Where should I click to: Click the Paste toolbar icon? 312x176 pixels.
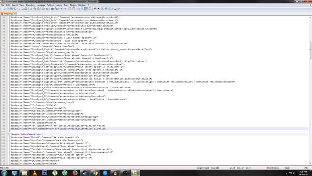pyautogui.click(x=38, y=9)
